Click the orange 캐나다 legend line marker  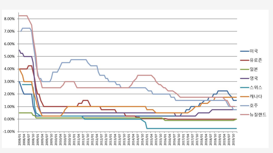pyautogui.click(x=245, y=97)
